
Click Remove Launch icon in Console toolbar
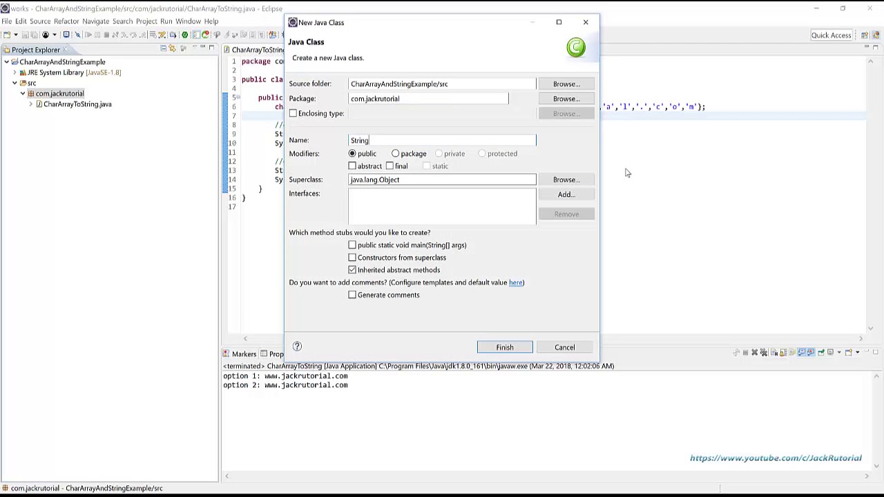pyautogui.click(x=755, y=353)
